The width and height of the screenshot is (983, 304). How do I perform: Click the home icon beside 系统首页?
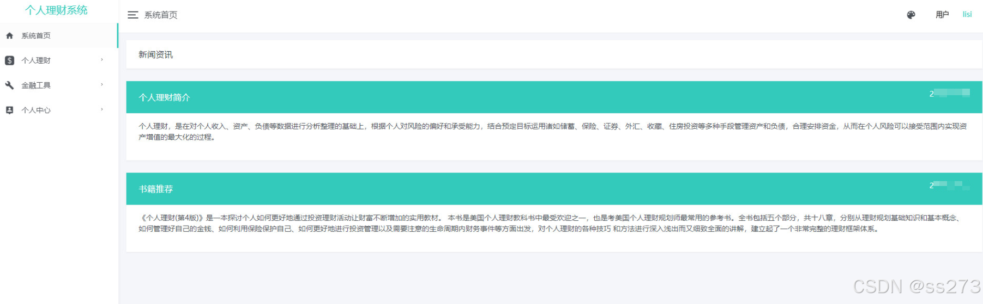[x=9, y=36]
